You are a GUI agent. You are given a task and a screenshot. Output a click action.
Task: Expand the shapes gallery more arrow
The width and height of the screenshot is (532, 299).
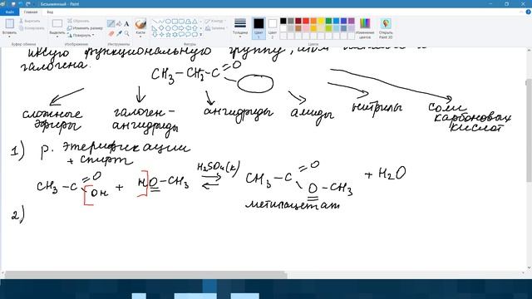(x=200, y=35)
